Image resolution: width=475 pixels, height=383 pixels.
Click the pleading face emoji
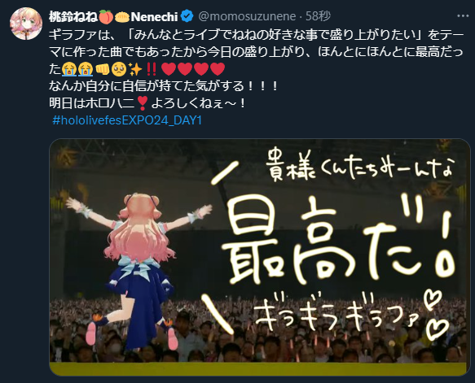point(118,70)
